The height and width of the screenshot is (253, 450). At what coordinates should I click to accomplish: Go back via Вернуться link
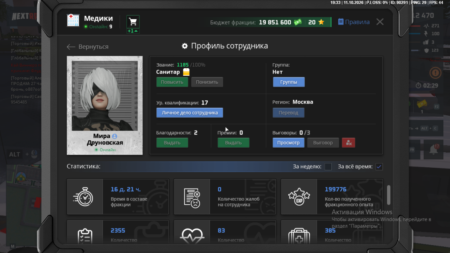[93, 47]
